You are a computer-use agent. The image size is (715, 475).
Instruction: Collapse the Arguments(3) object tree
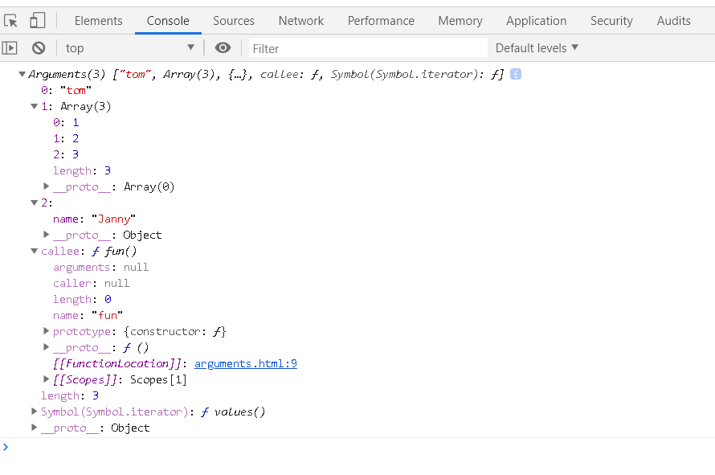pos(22,75)
